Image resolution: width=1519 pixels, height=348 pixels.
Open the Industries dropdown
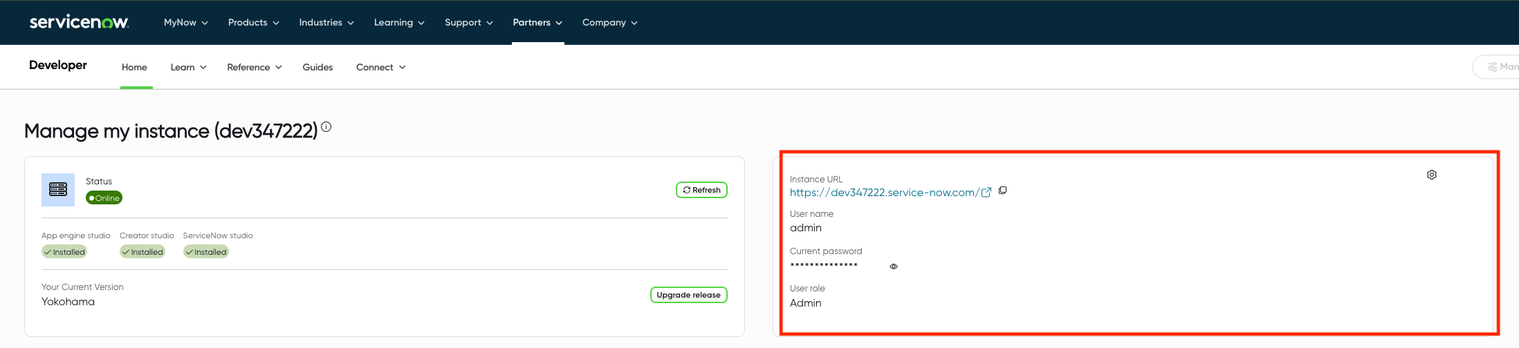326,22
